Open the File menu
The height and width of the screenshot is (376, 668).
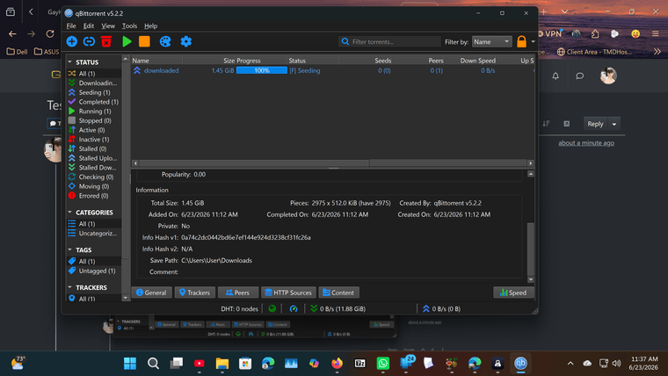coord(70,26)
